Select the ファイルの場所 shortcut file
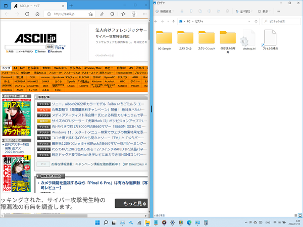Viewport: 303px width, 227px height. click(270, 40)
